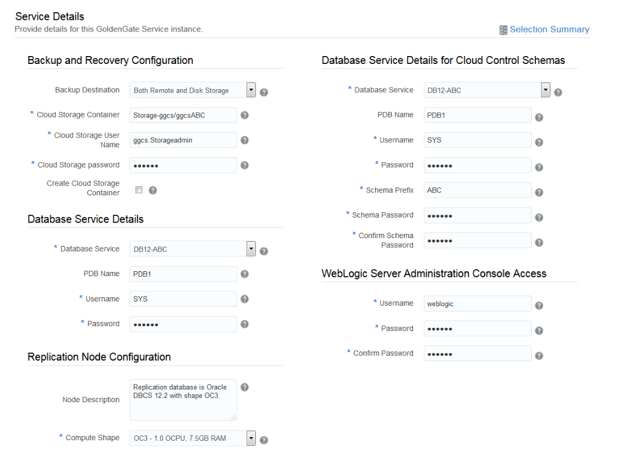Click the Confirm Schema Password field
The image size is (627, 451).
[477, 241]
